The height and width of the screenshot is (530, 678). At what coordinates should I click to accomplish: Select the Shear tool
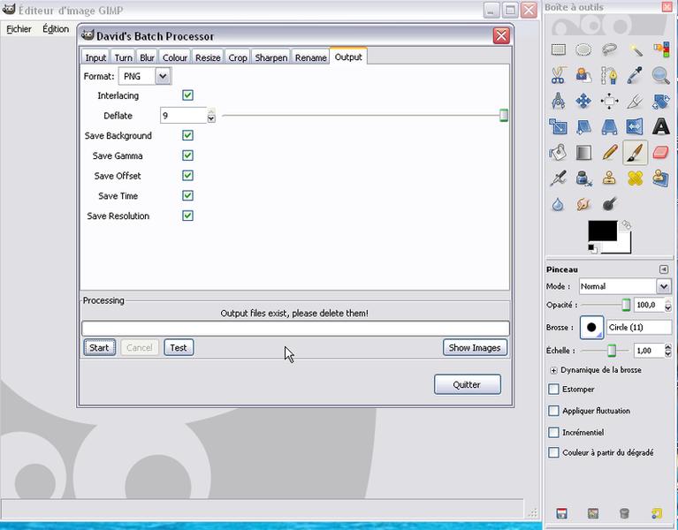(583, 126)
